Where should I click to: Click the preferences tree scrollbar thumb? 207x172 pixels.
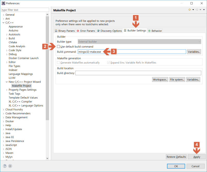click(47, 68)
